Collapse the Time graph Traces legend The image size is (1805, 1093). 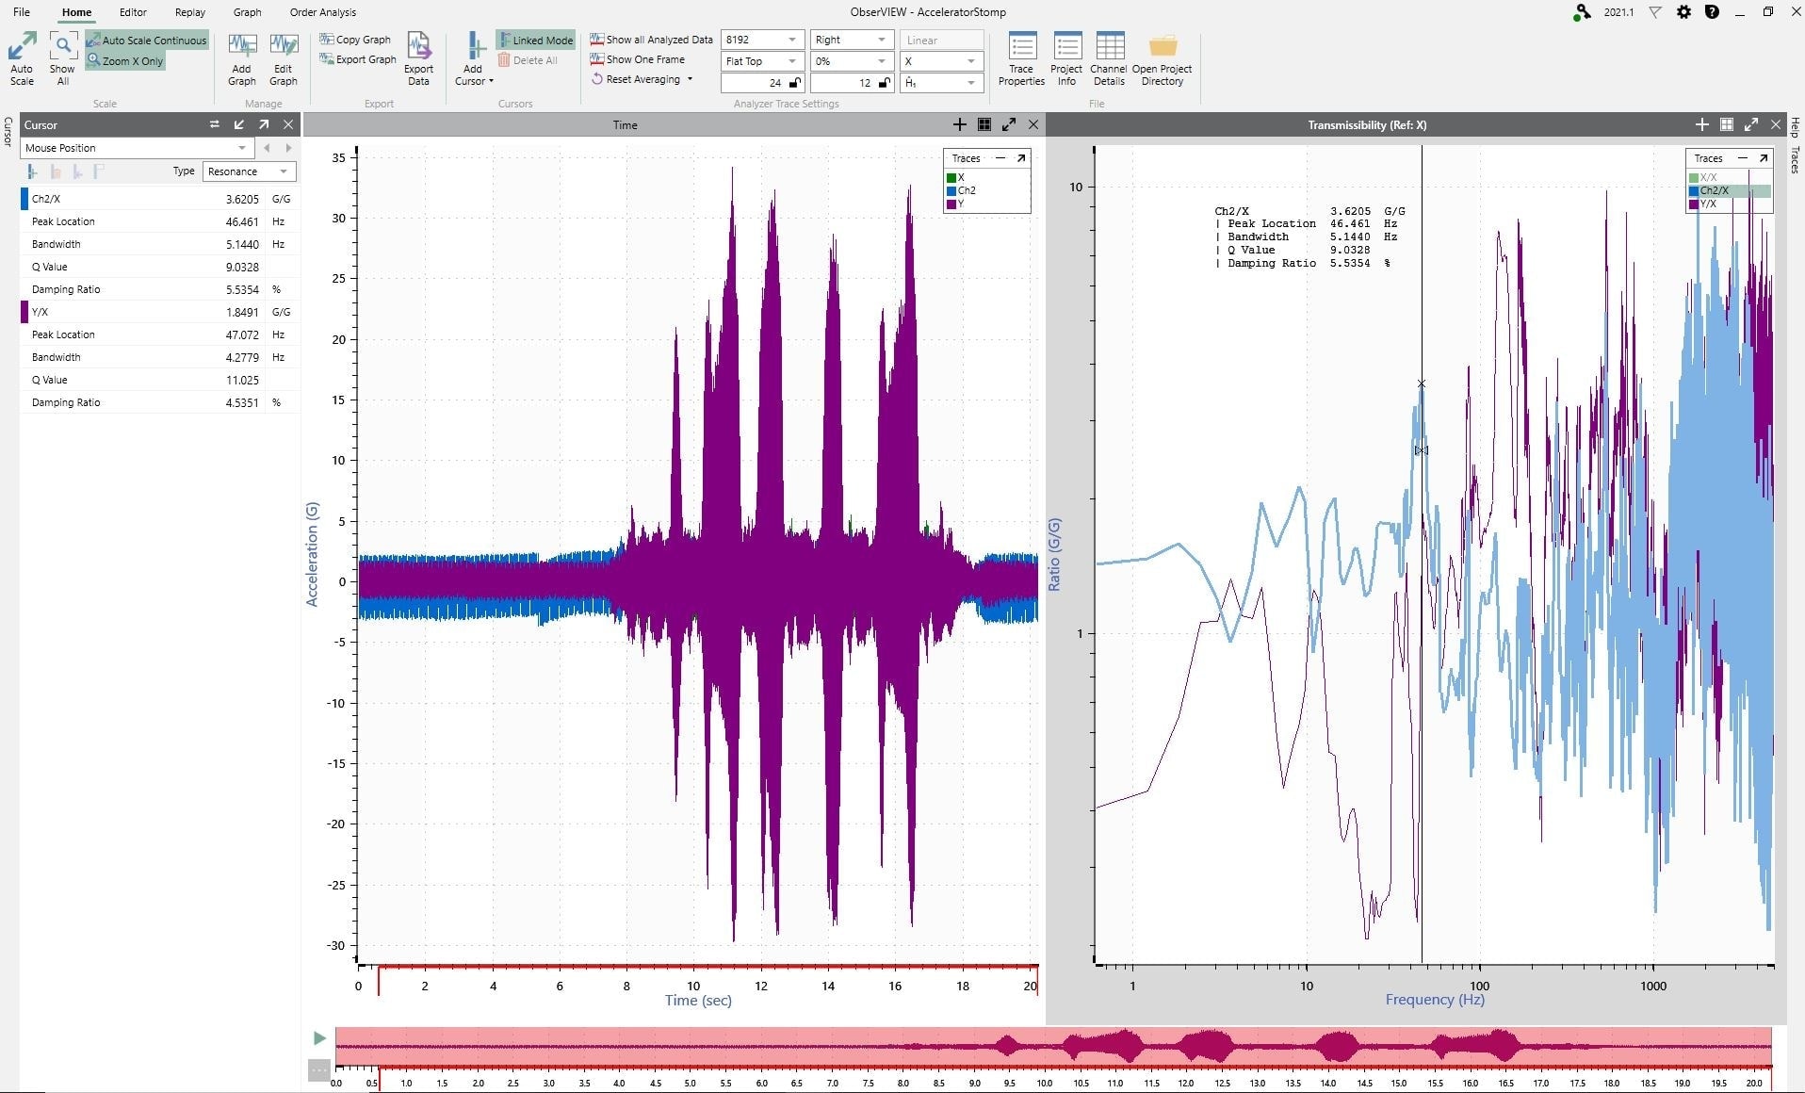(x=1000, y=158)
